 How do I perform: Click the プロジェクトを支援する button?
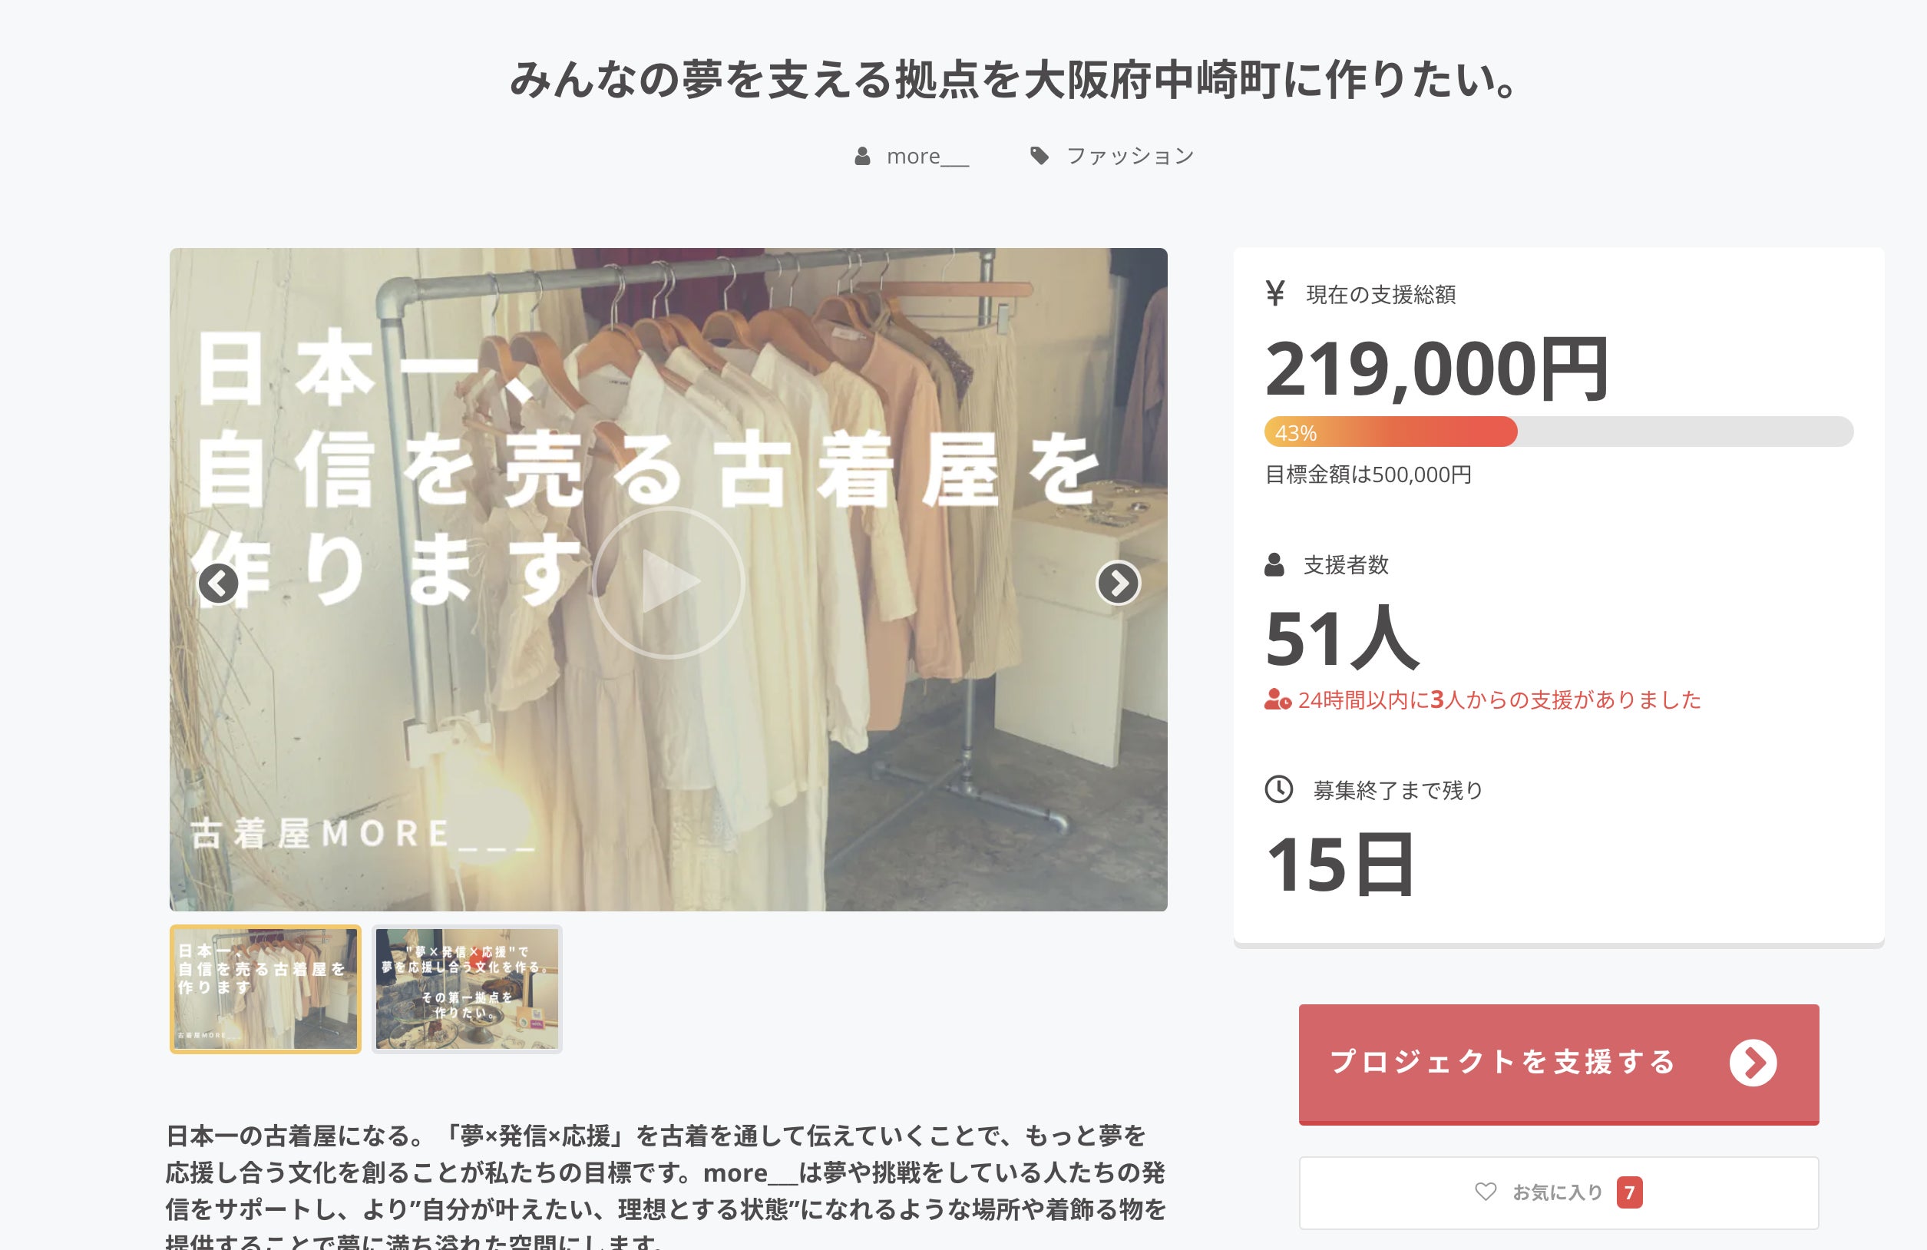(1558, 1063)
